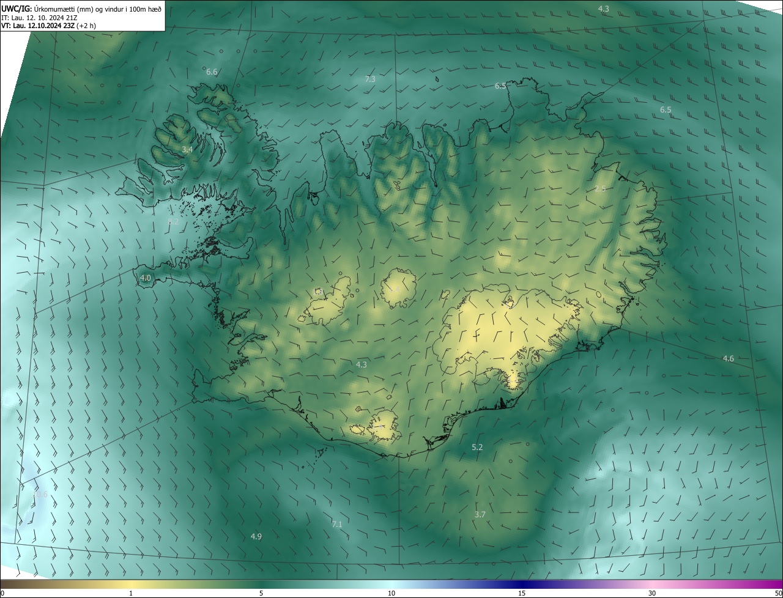Image resolution: width=783 pixels, height=598 pixels.
Task: Click the 3.7 value label on the map
Action: click(480, 514)
